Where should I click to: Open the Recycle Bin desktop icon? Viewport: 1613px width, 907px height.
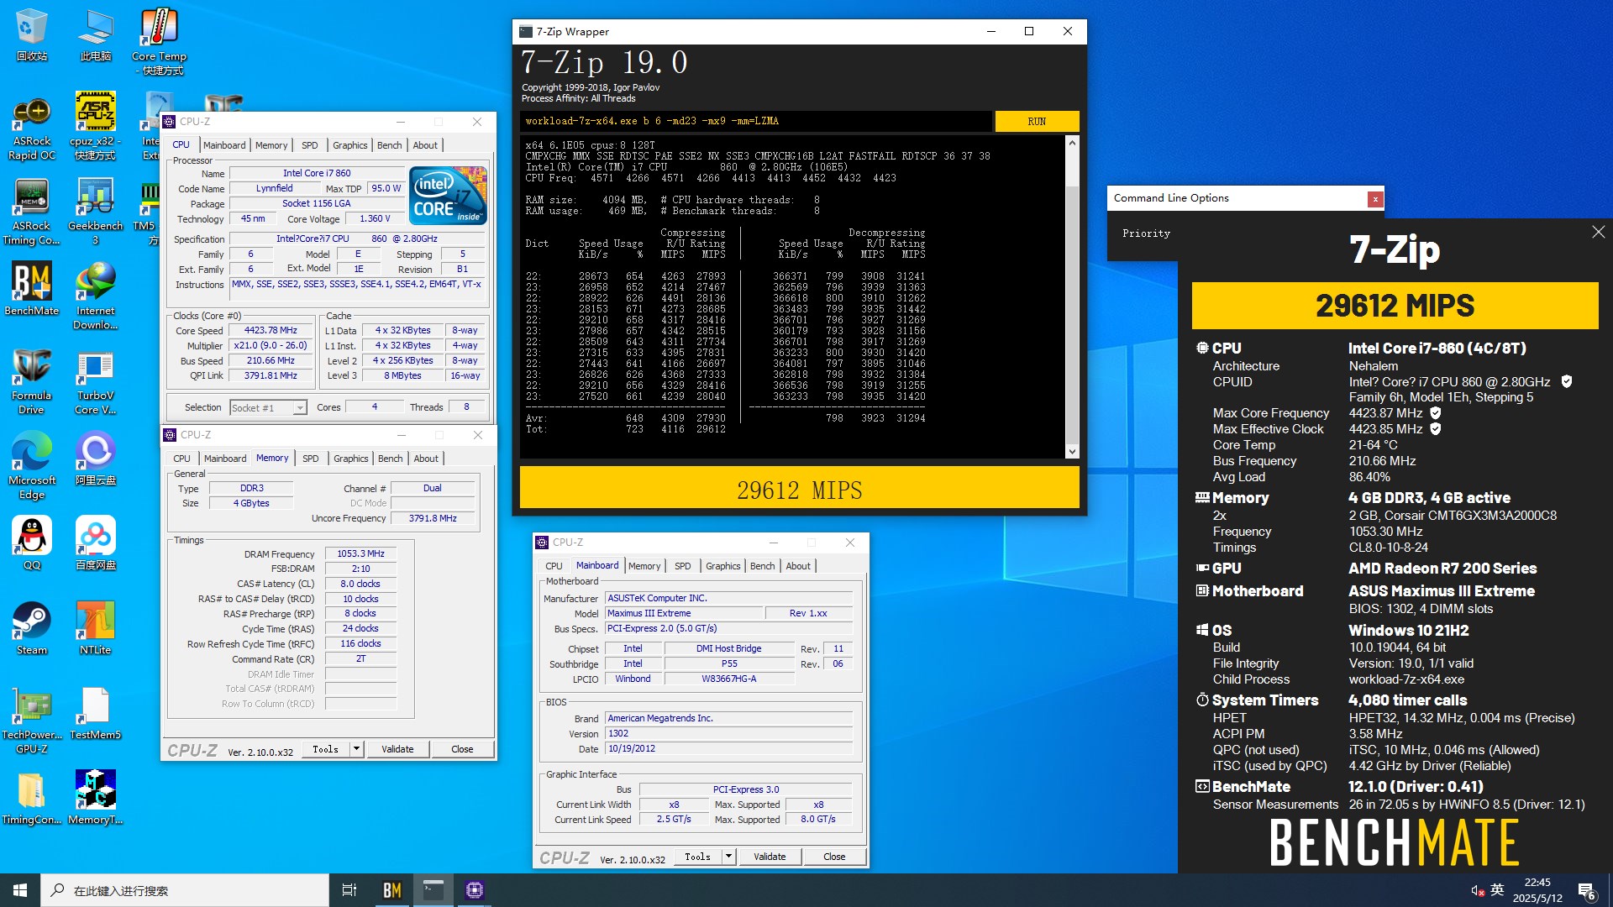pos(31,35)
